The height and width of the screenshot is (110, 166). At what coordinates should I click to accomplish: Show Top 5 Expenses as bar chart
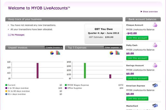pos(117,53)
